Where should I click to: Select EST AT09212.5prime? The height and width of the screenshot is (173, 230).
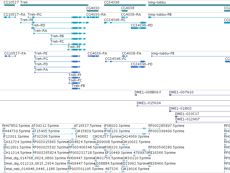tap(53, 128)
